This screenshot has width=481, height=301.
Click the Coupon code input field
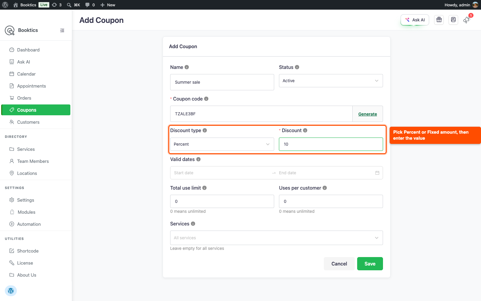(261, 114)
